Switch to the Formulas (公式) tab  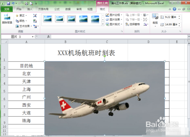(57, 9)
